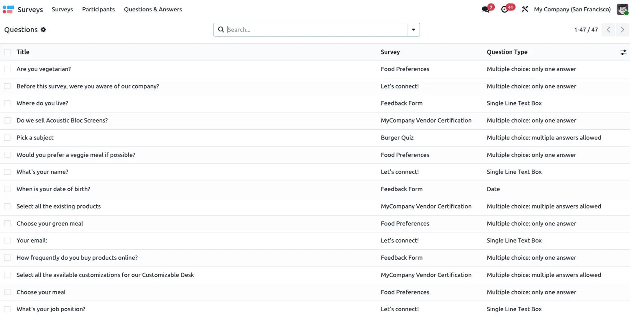630x318 pixels.
Task: Click Food Preferences in 'Are you vegetarian?' row
Action: pyautogui.click(x=405, y=69)
